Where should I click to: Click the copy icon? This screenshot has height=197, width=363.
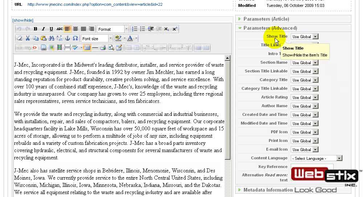pos(36,38)
